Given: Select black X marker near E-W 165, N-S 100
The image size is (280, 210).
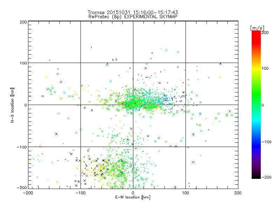Looking at the screenshot, I should (x=220, y=64).
